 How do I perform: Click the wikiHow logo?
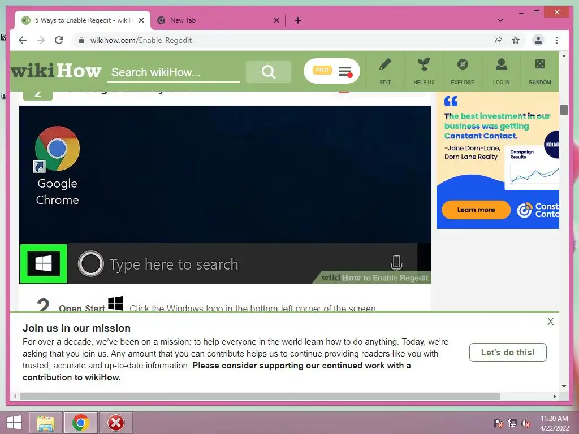[x=56, y=70]
